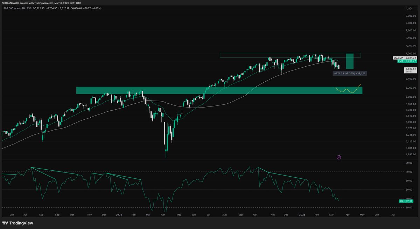Click the USD currency label
The image size is (420, 229).
pyautogui.click(x=409, y=8)
